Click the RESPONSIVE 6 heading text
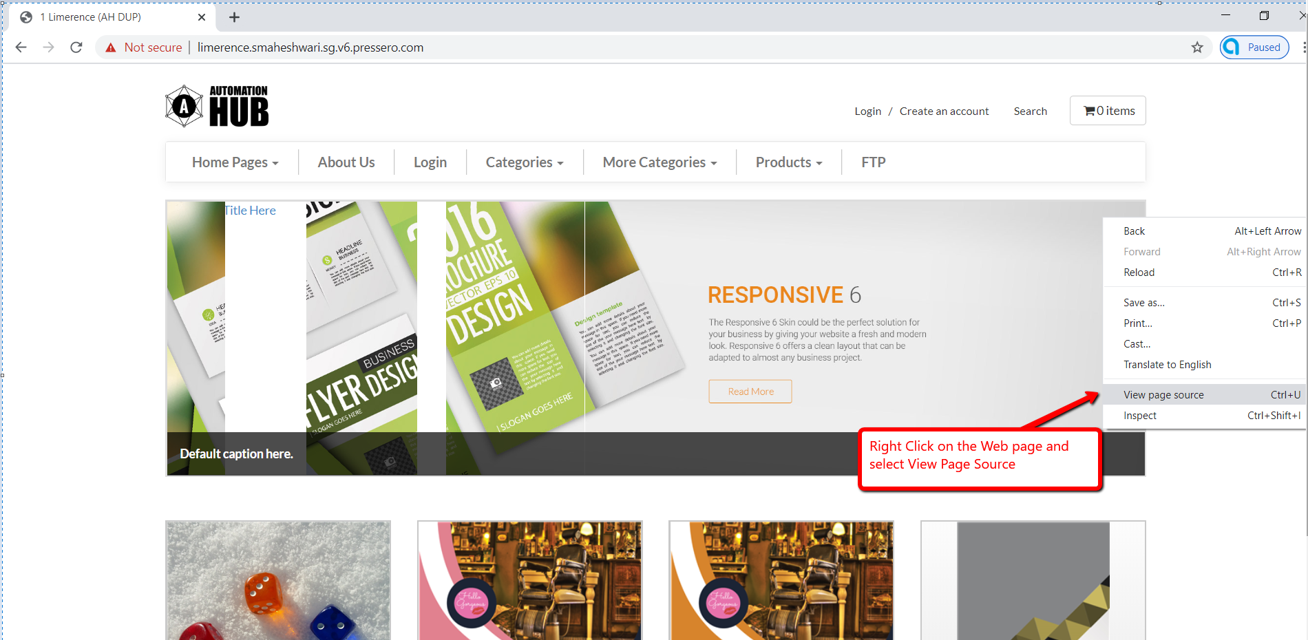1308x640 pixels. click(x=784, y=295)
